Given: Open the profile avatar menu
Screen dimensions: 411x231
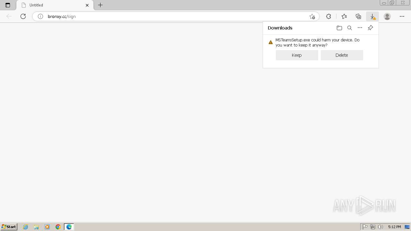Looking at the screenshot, I should click(387, 16).
